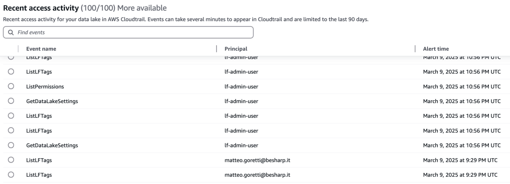Click divider between Event name and Principal columns
This screenshot has width=510, height=184.
(x=217, y=49)
